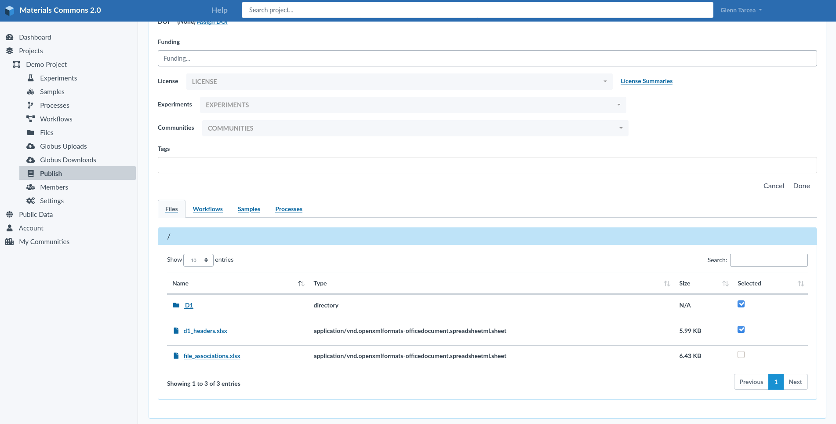Screen dimensions: 836x424
Task: Open the License Summaries link
Action: (x=647, y=81)
